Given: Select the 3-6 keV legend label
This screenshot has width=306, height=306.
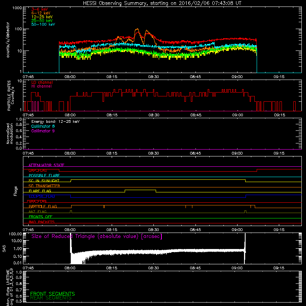Looking at the screenshot, I should pos(40,9).
